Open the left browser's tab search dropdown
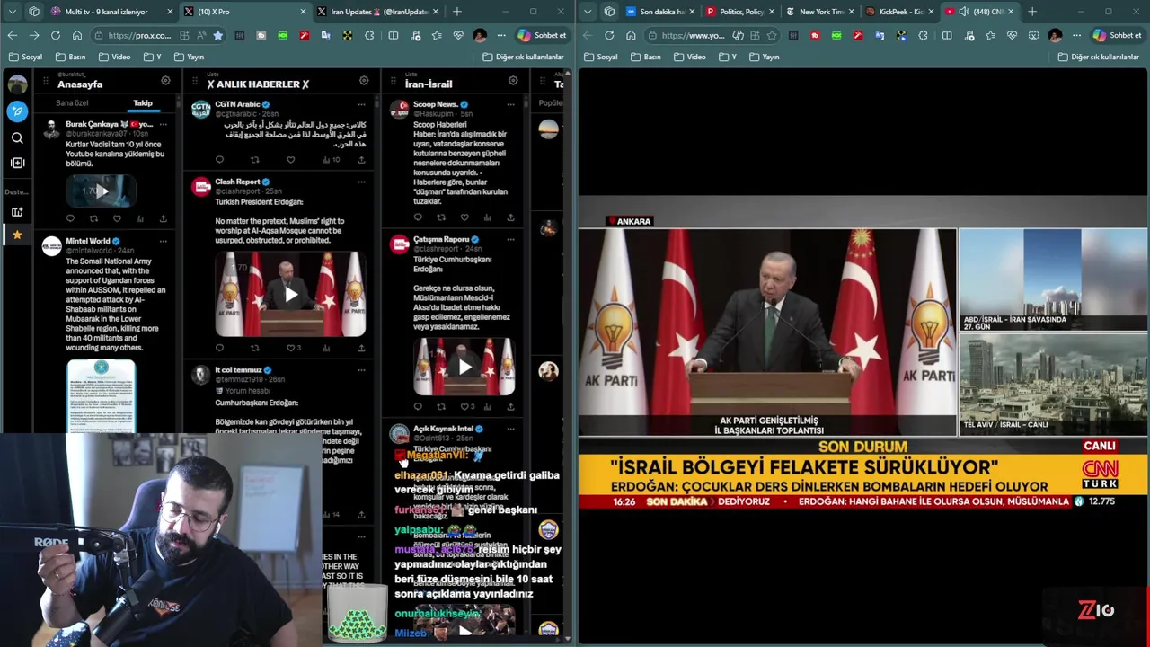The width and height of the screenshot is (1150, 647). click(12, 12)
